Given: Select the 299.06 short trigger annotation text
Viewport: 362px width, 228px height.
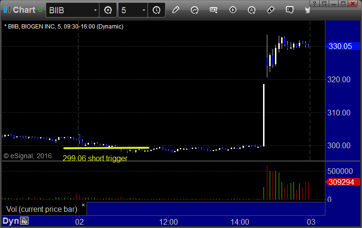Looking at the screenshot, I should [95, 158].
